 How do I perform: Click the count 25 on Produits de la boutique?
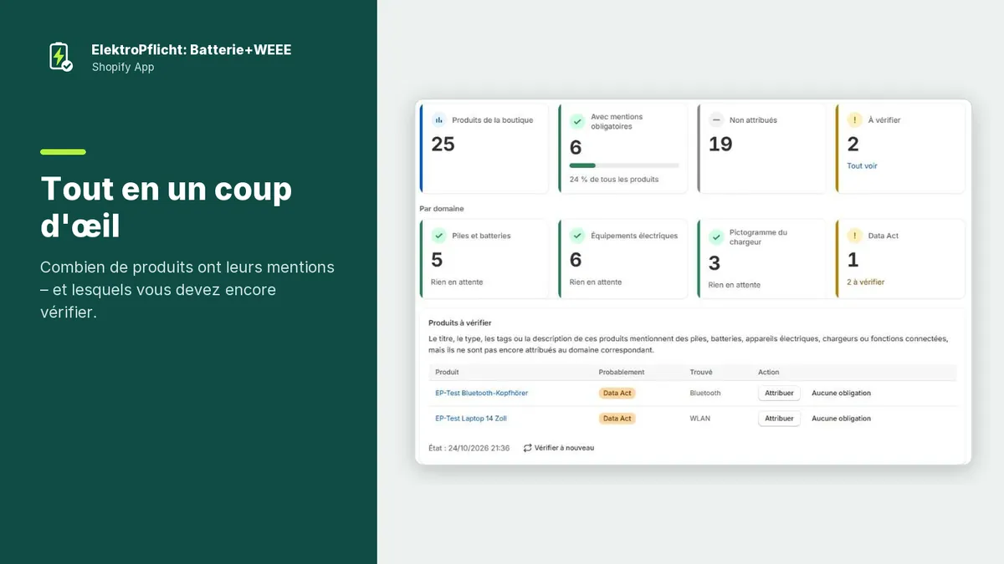click(443, 145)
